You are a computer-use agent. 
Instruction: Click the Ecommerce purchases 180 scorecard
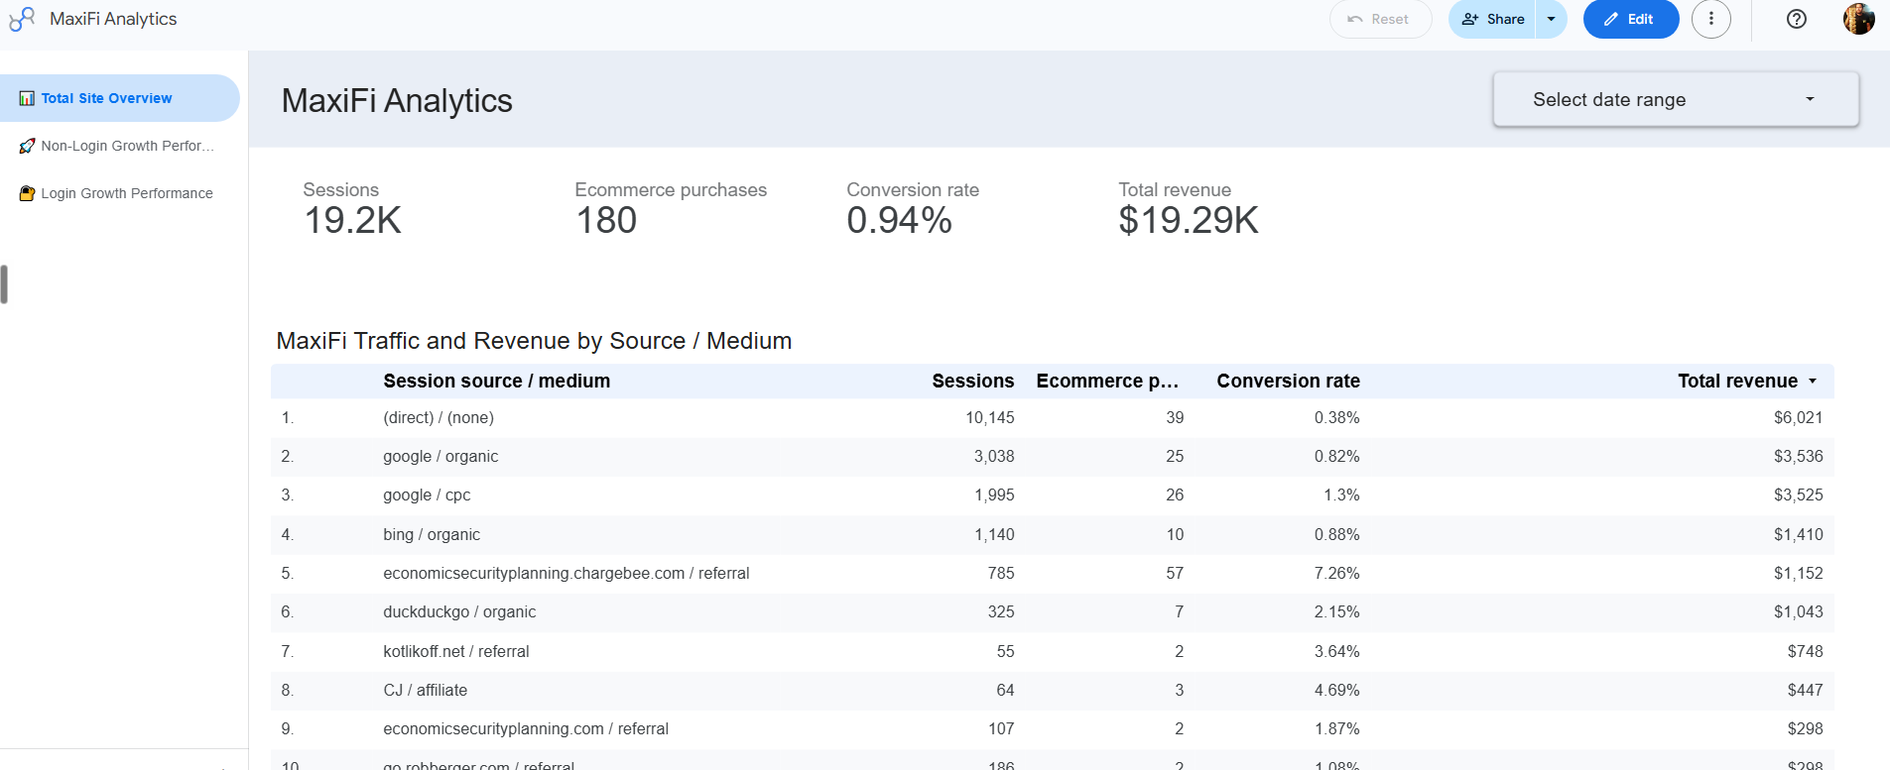[671, 209]
